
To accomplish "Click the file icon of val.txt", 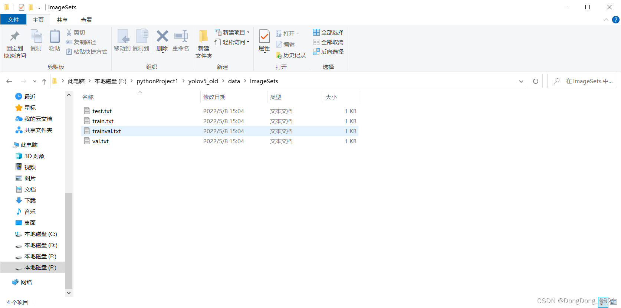I will point(87,141).
